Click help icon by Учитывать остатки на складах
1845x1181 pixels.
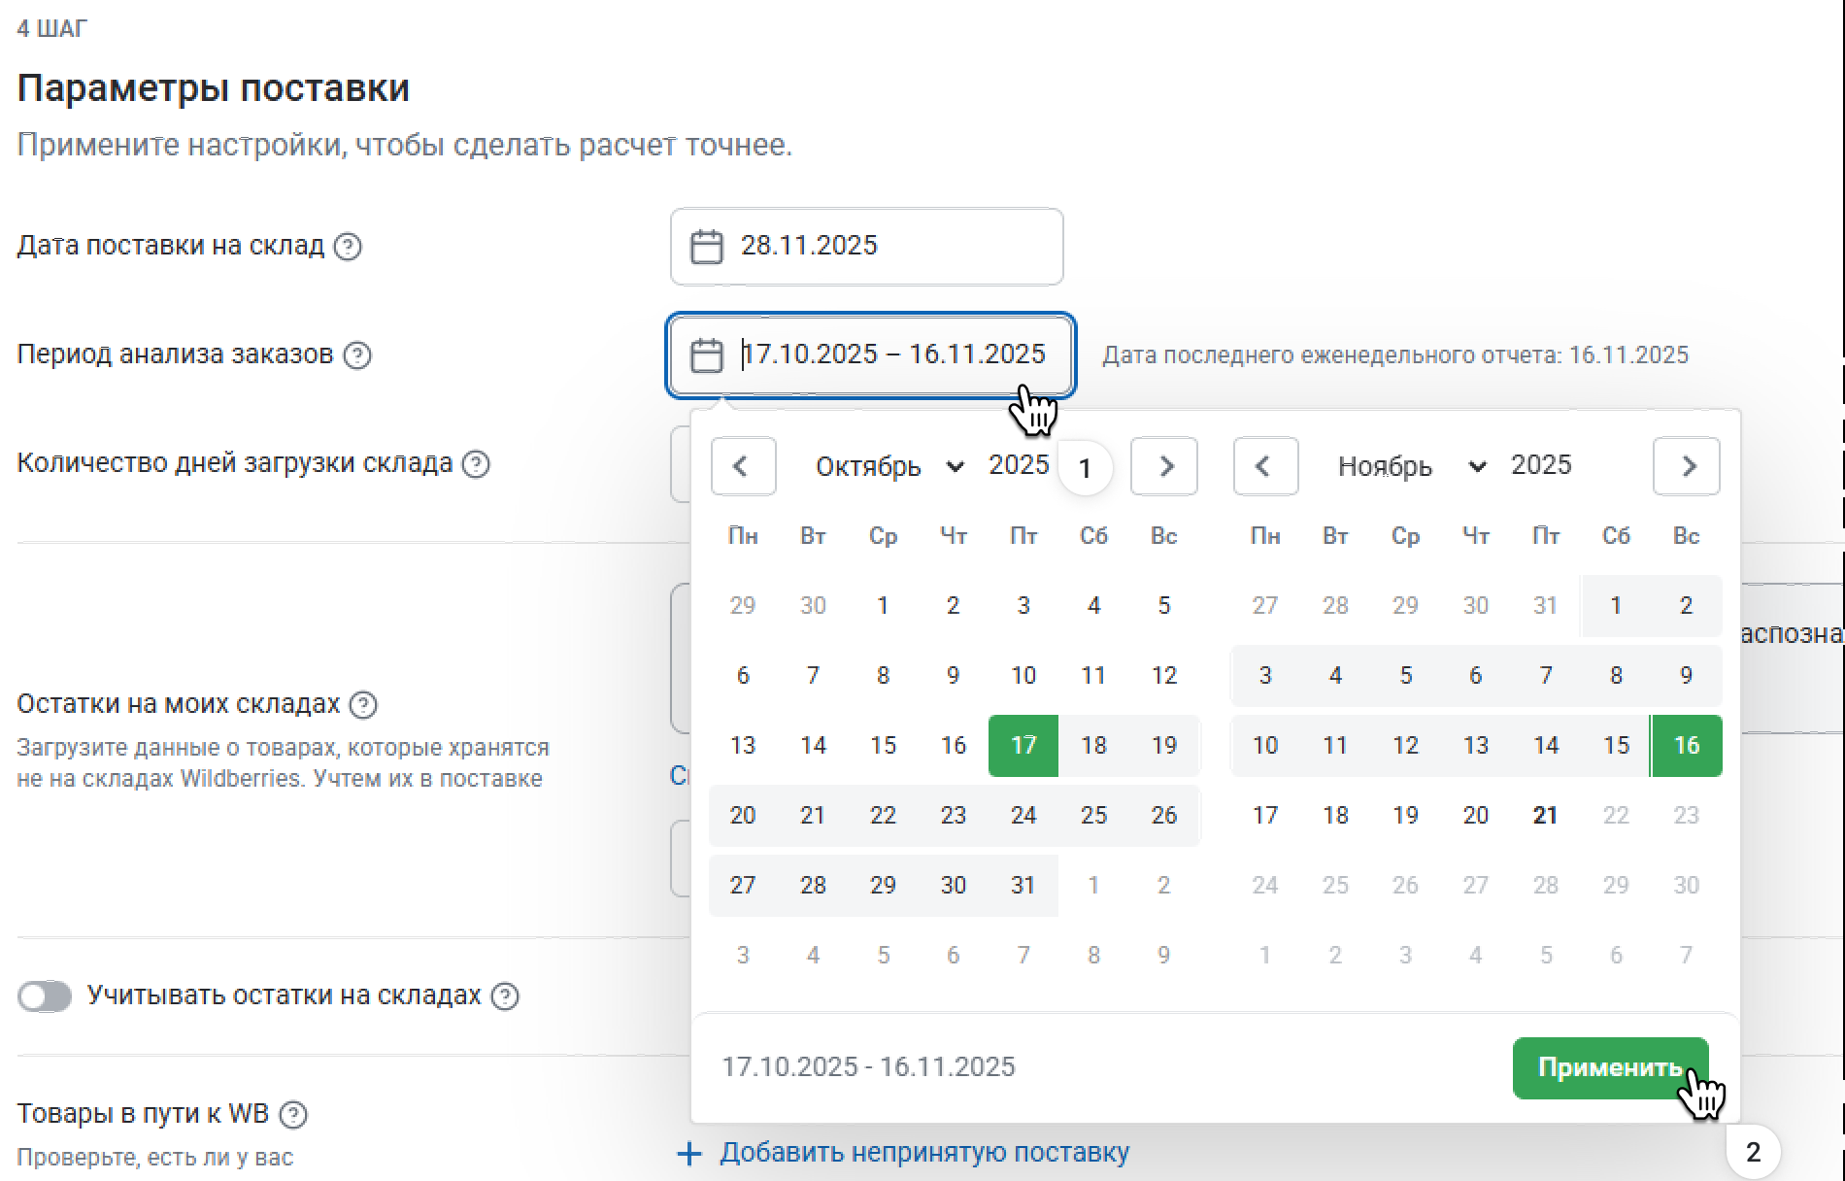tap(505, 996)
